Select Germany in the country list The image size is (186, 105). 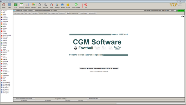(x=5, y=18)
